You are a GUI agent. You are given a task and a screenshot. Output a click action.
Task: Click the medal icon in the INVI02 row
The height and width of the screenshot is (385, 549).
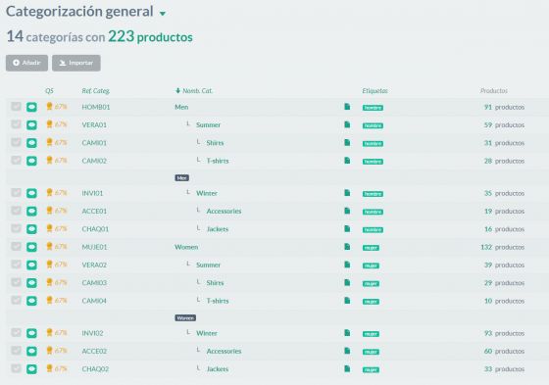(x=49, y=332)
